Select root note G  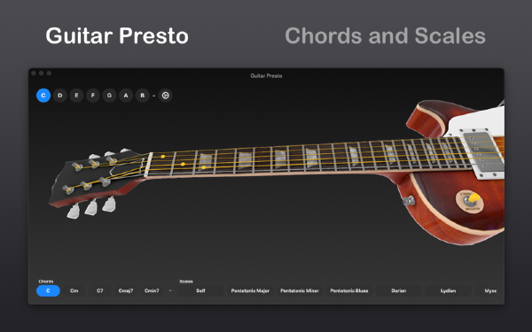tap(109, 96)
